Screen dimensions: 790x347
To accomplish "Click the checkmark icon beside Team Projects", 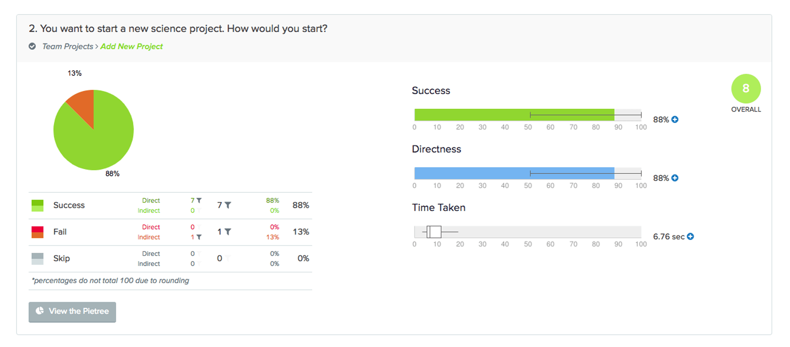I will click(32, 46).
